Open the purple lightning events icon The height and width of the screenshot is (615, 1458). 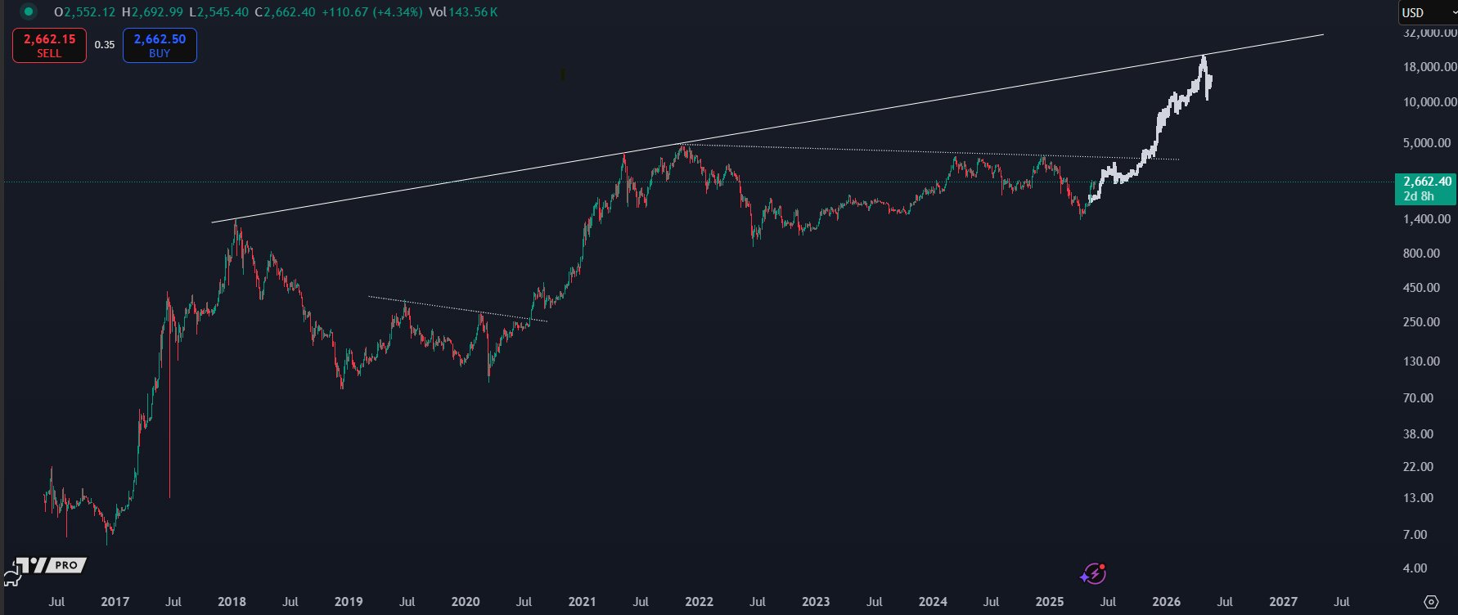(x=1094, y=573)
